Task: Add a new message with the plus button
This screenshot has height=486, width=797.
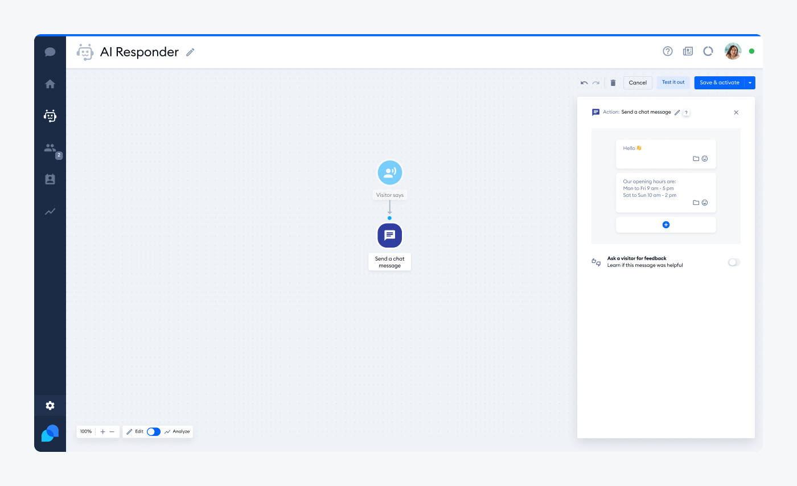Action: pyautogui.click(x=665, y=224)
